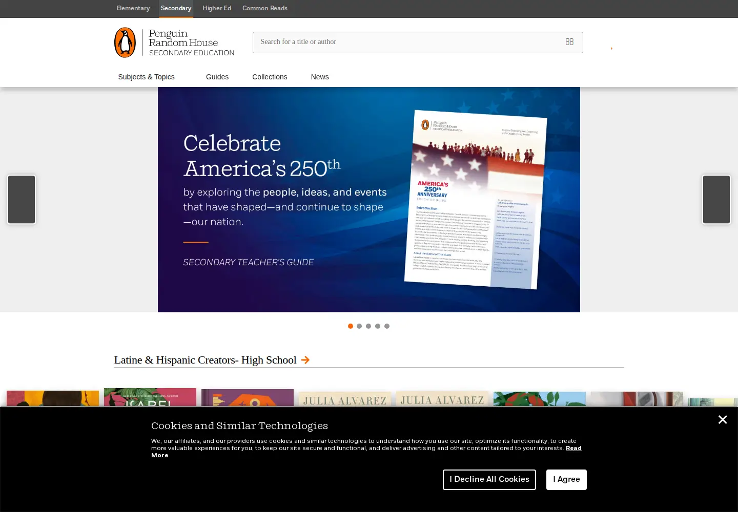Viewport: 738px width, 512px height.
Task: Switch to Common Reads tab
Action: (265, 8)
